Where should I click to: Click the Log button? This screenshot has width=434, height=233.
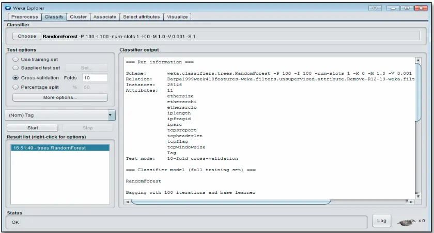tap(382, 221)
